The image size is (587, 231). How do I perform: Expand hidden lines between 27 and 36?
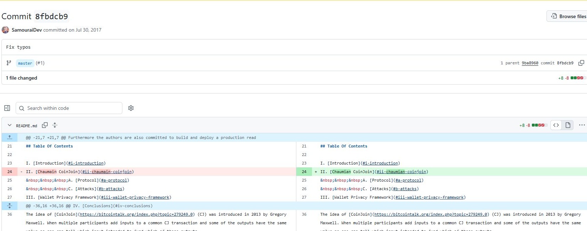click(x=10, y=206)
